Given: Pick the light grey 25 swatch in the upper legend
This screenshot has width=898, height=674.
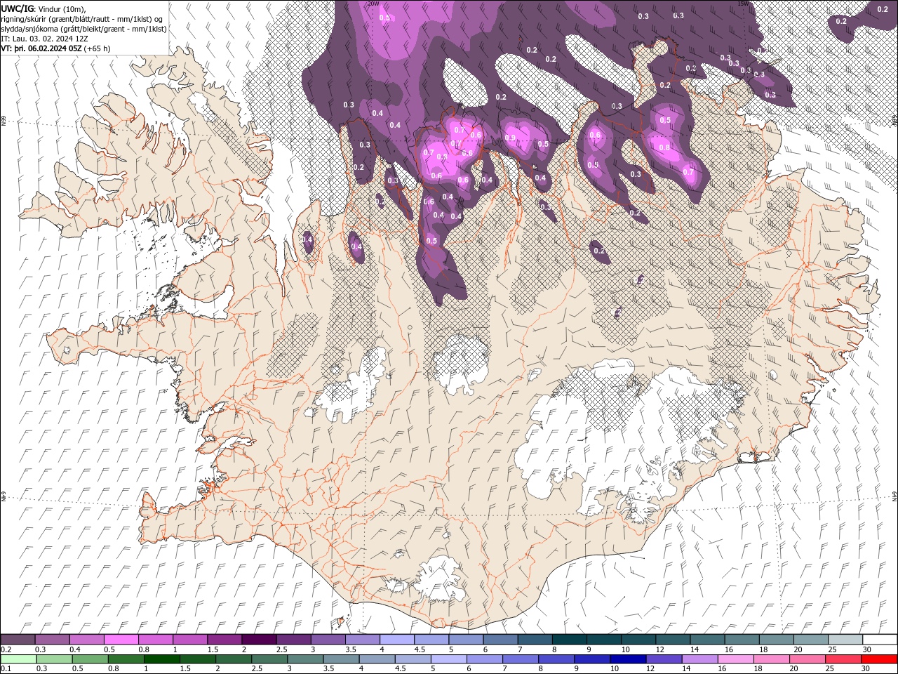Looking at the screenshot, I should pos(845,640).
